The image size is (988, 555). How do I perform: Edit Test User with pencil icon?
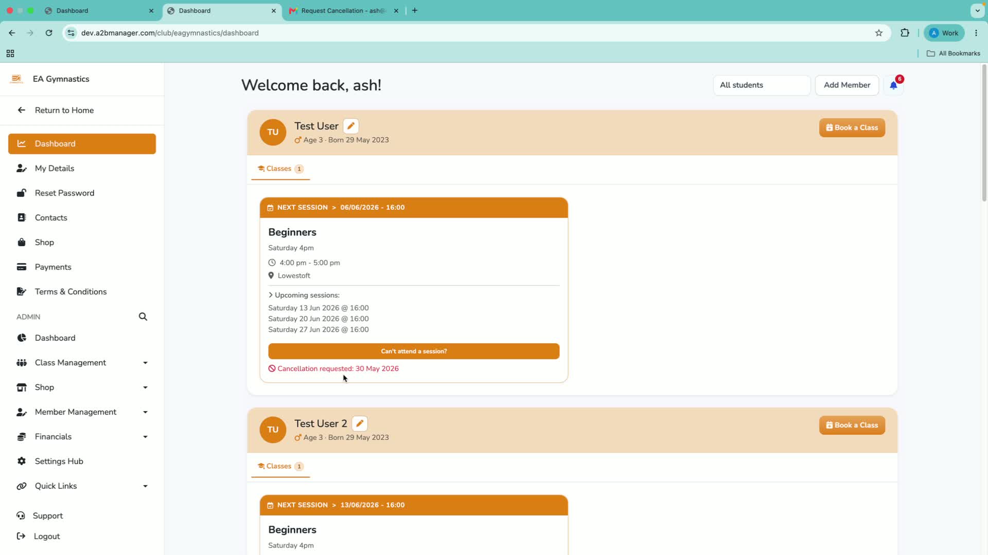[x=351, y=126]
